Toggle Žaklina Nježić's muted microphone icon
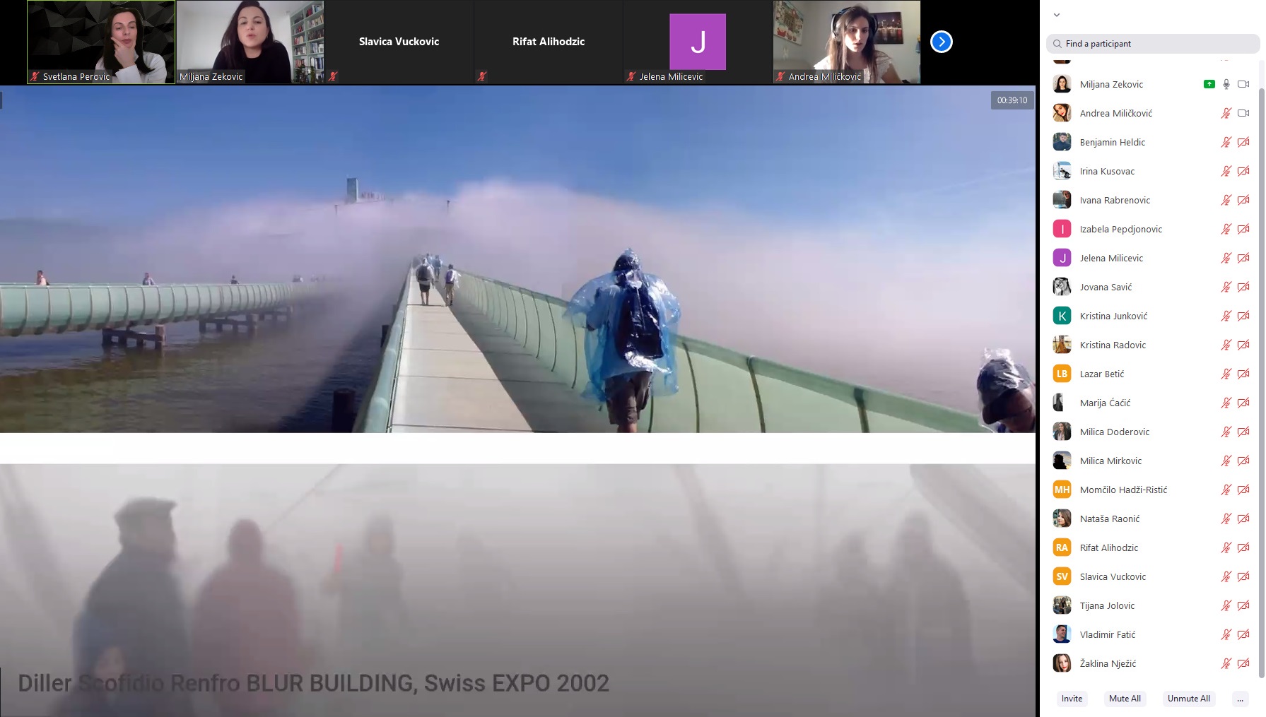The height and width of the screenshot is (717, 1266). tap(1226, 663)
